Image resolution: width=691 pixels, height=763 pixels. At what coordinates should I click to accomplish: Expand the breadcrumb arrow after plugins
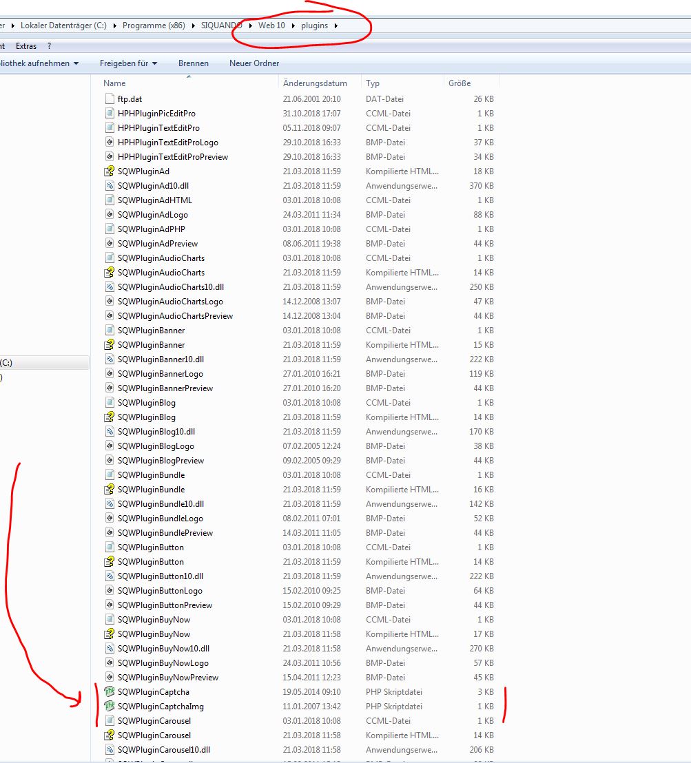coord(336,26)
